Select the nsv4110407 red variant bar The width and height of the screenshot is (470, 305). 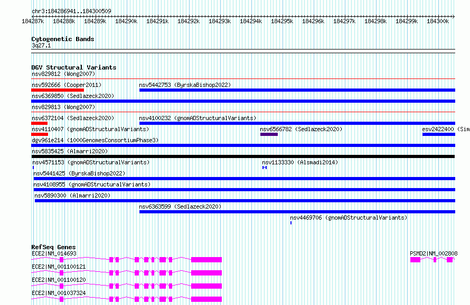(x=40, y=134)
